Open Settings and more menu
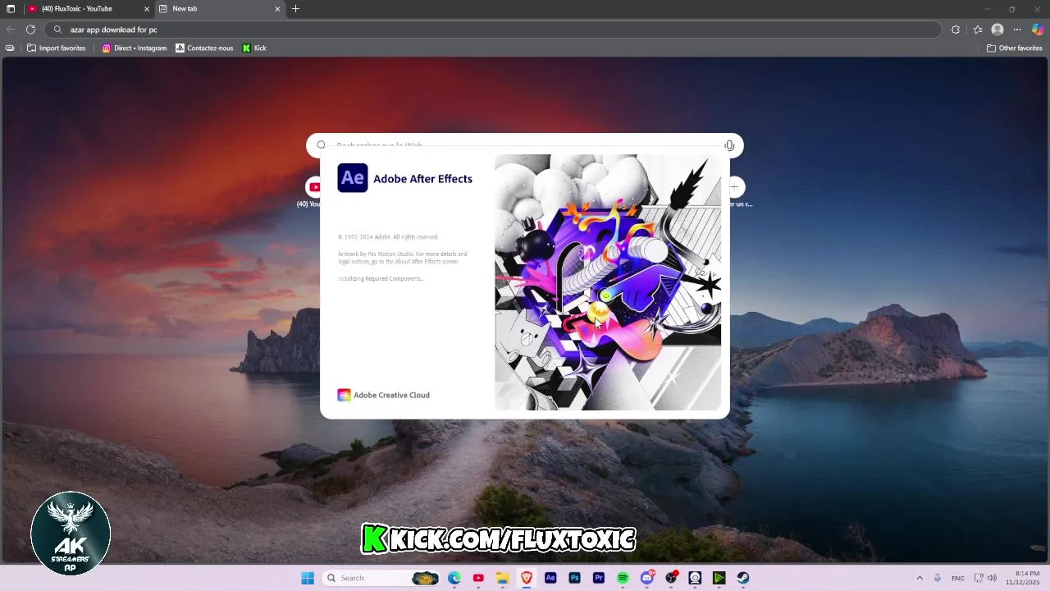The width and height of the screenshot is (1050, 591). (1017, 30)
